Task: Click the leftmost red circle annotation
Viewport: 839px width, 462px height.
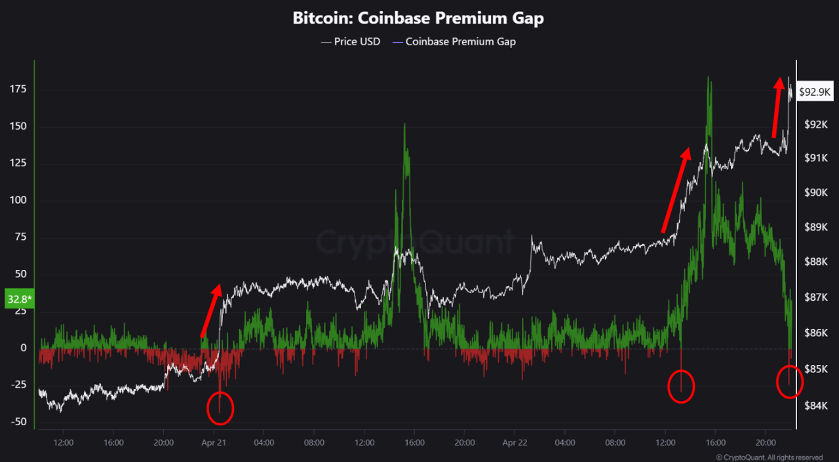Action: (220, 407)
